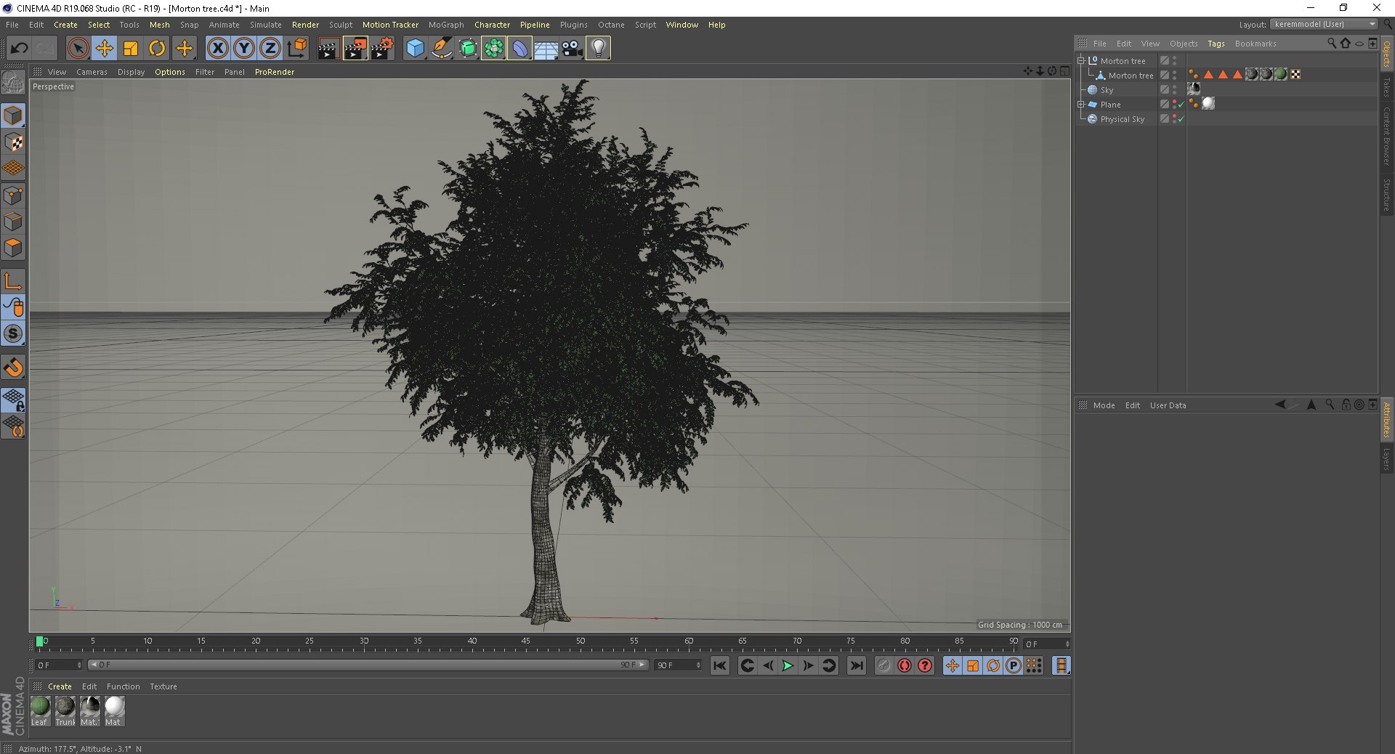1395x754 pixels.
Task: Open the Simulate menu
Action: tap(266, 25)
